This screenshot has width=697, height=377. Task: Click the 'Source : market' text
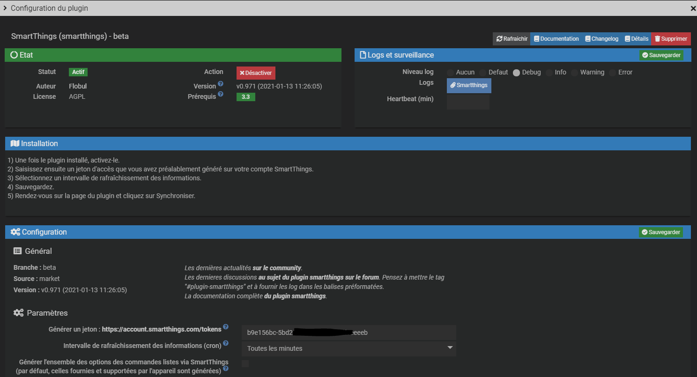coord(37,279)
